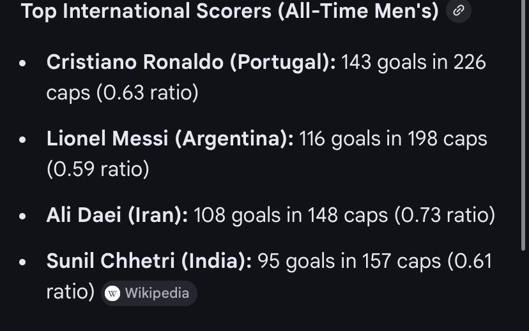This screenshot has height=331, width=529.
Task: Click the Sunil Chhetri (India) name
Action: click(x=149, y=261)
